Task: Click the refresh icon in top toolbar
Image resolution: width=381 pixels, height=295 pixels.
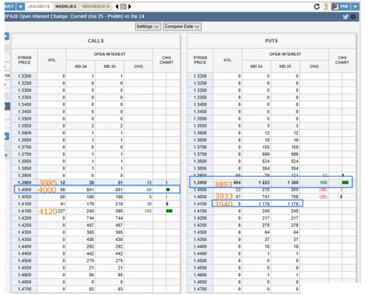Action: tap(317, 6)
